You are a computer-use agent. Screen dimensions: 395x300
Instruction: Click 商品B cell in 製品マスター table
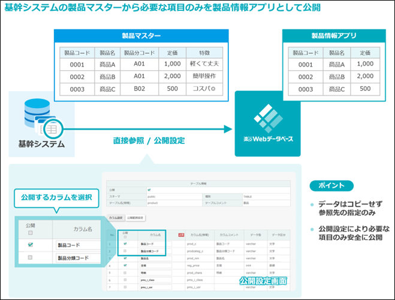pos(107,77)
